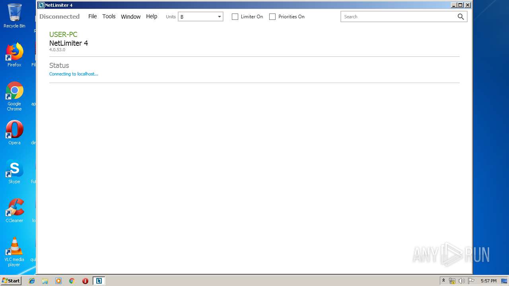Click into the Search field
509x286 pixels.
tap(398, 17)
